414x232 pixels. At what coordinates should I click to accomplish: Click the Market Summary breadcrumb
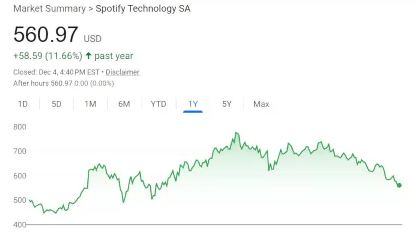pos(49,9)
